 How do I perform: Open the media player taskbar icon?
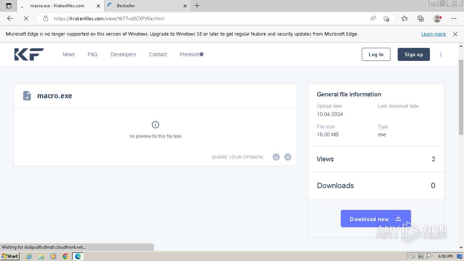(x=53, y=256)
